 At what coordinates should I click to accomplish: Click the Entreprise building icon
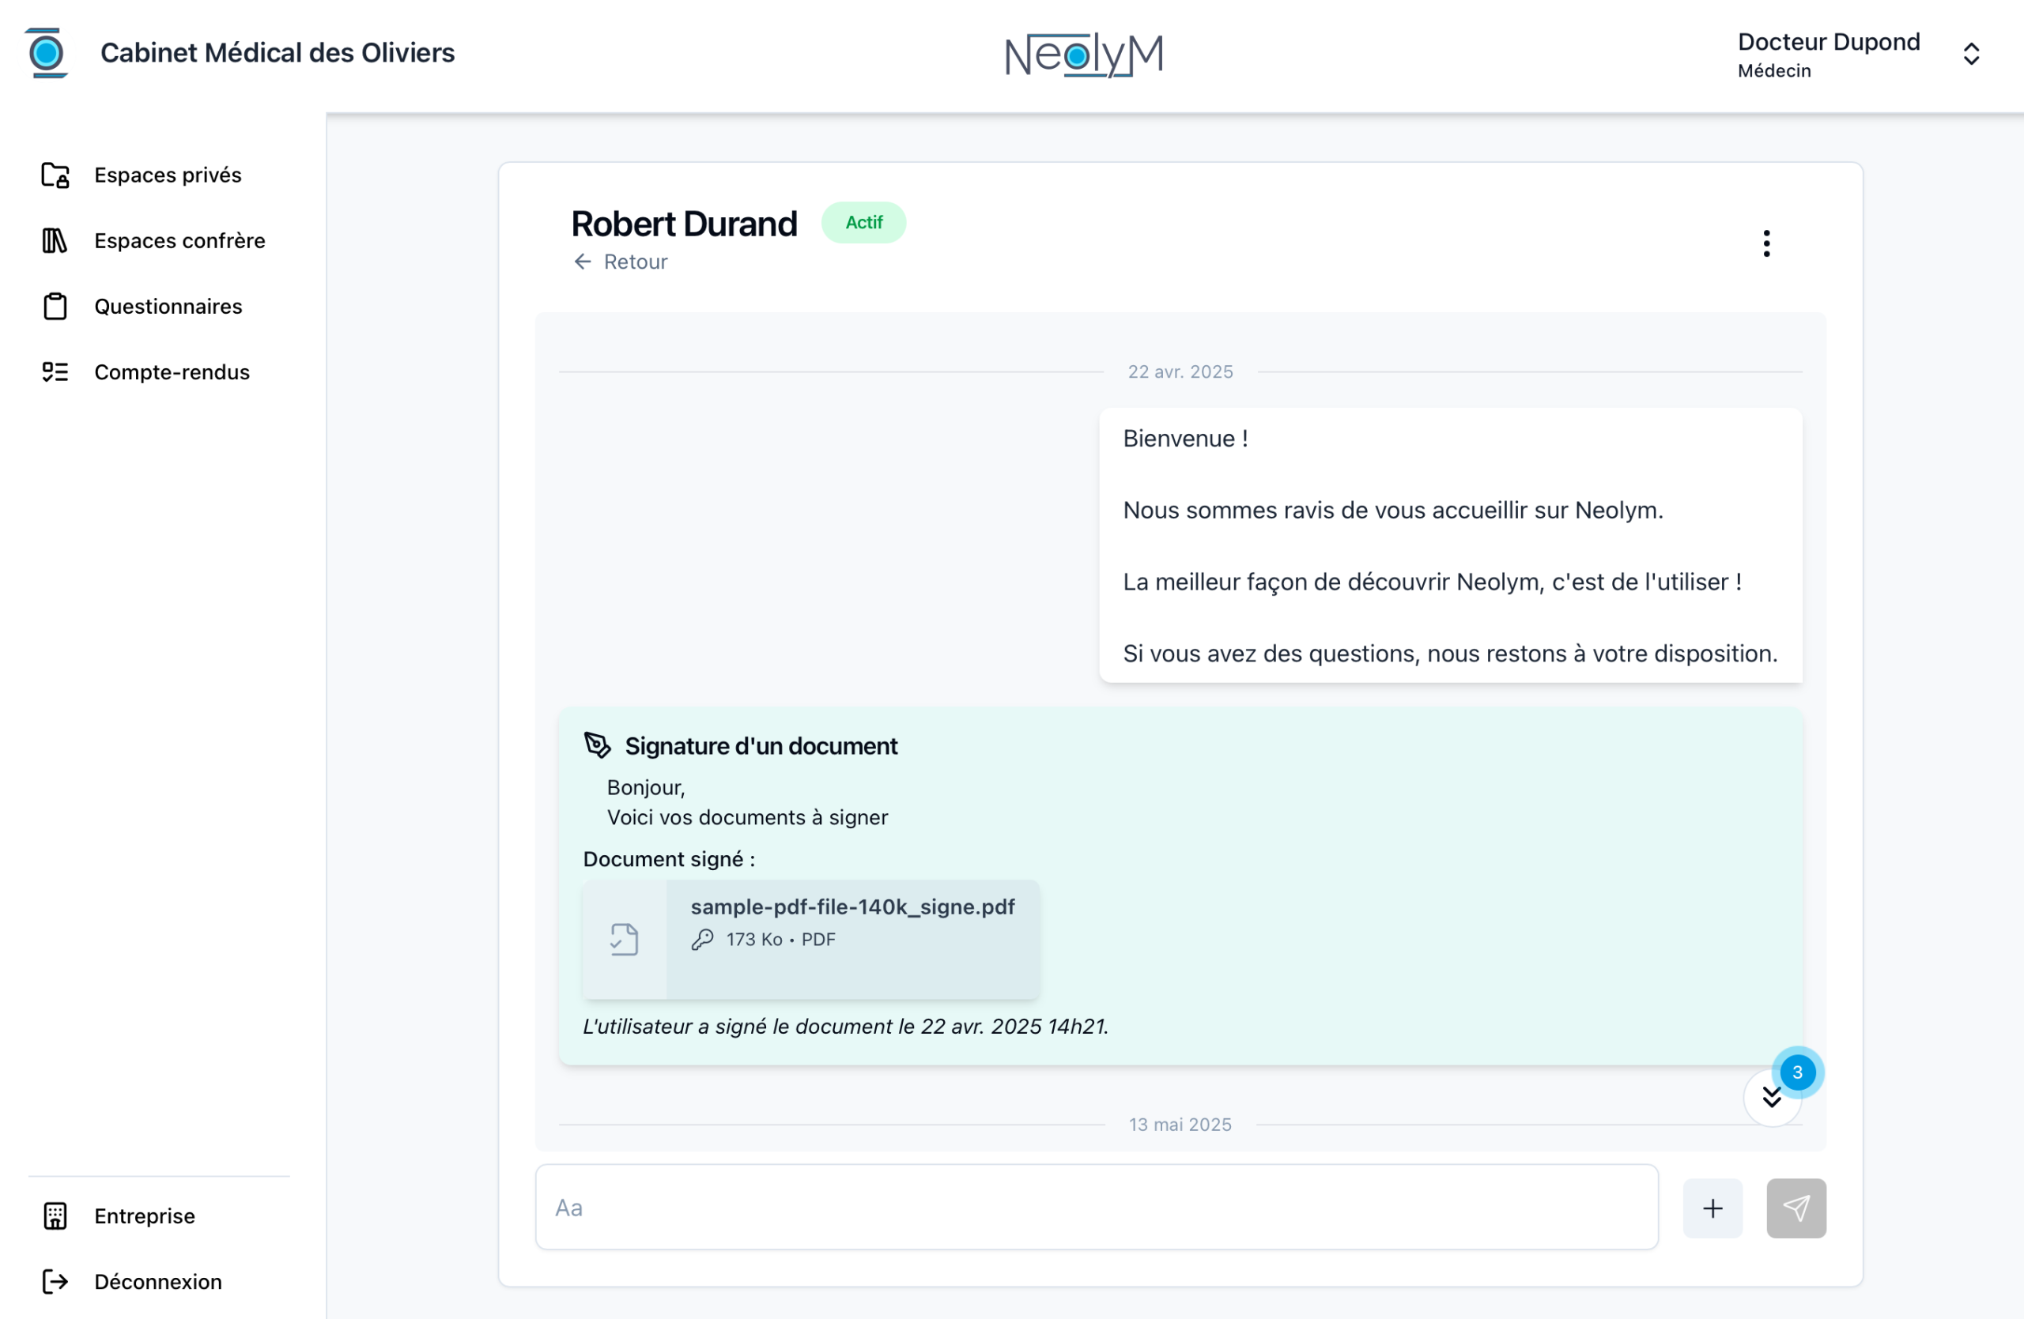tap(55, 1215)
